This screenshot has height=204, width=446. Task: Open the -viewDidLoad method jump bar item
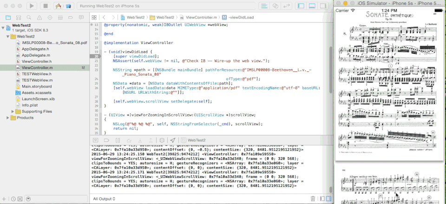[238, 17]
